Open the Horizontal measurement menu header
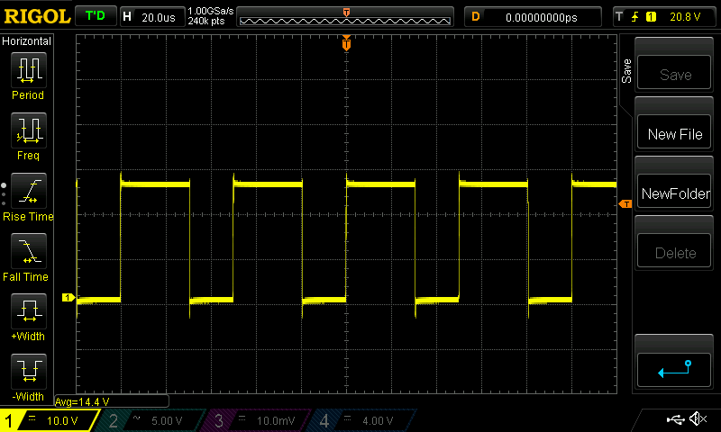Image resolution: width=721 pixels, height=432 pixels. pos(27,41)
